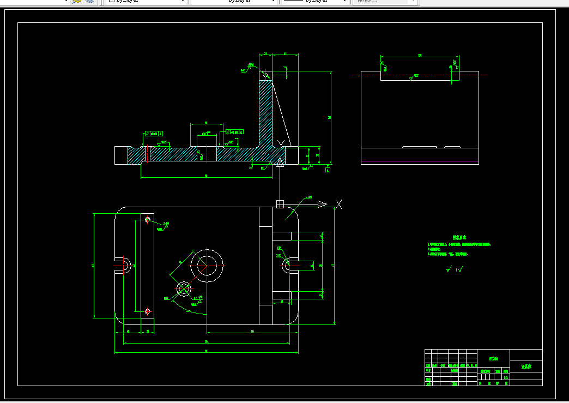Select the hatched vertical wall in section view
The height and width of the screenshot is (403, 569).
click(265, 112)
